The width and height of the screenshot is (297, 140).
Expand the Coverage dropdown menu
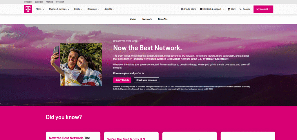pyautogui.click(x=94, y=9)
